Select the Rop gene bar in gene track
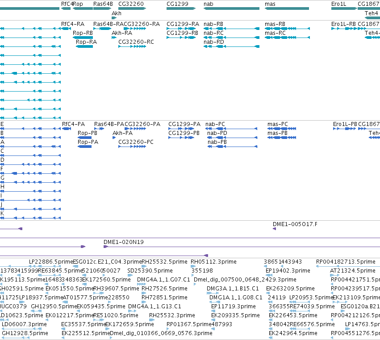 83,8
